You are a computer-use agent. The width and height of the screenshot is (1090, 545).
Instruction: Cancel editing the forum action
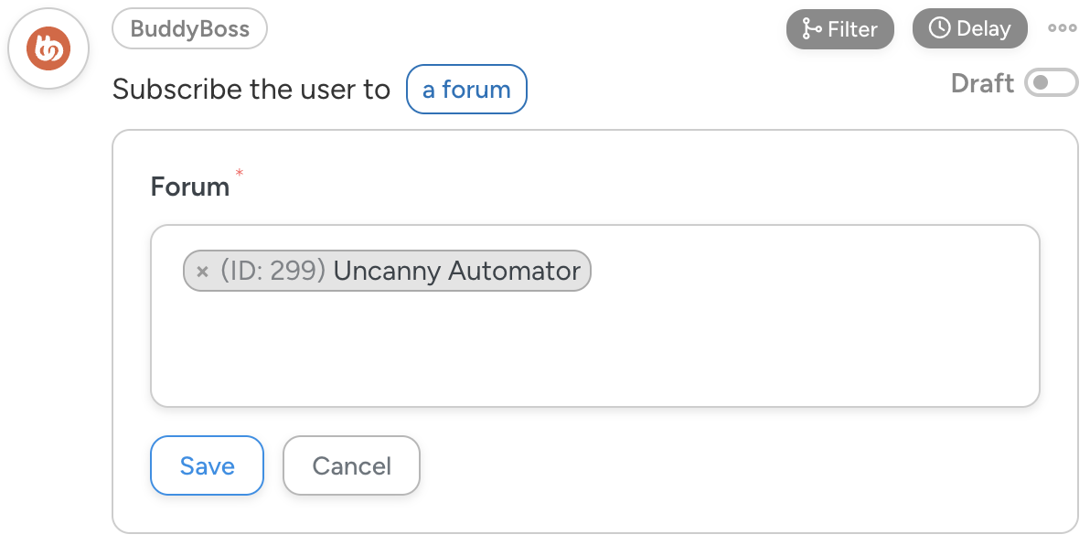351,465
